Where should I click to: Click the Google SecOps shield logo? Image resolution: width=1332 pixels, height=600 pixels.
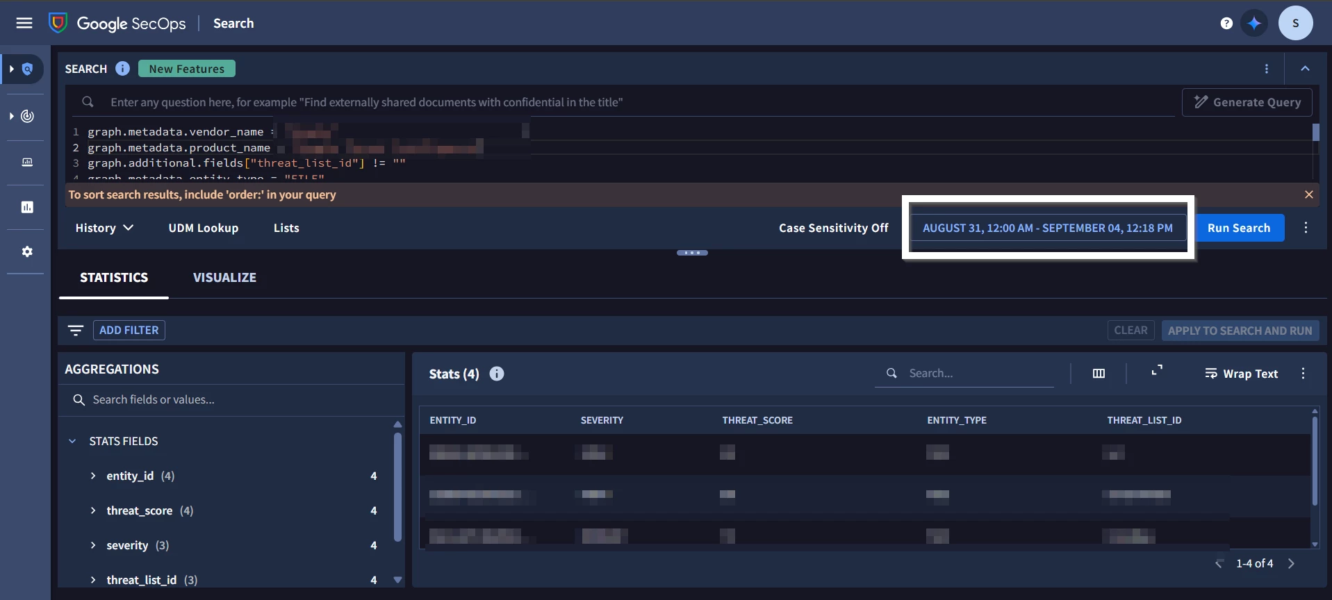tap(58, 23)
